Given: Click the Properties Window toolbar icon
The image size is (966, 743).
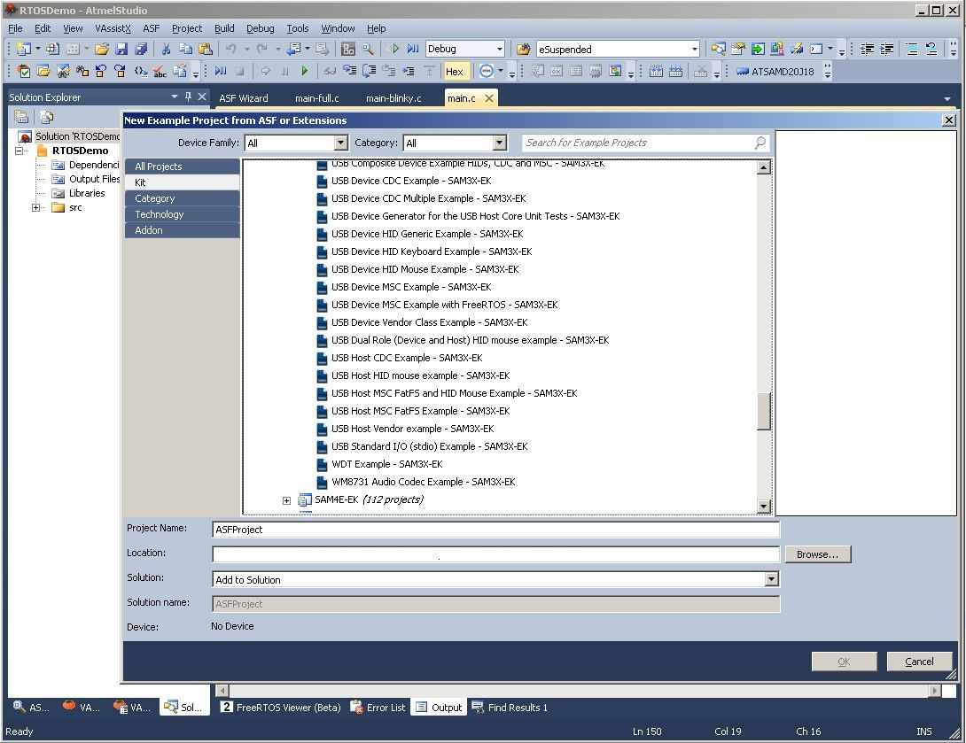Looking at the screenshot, I should [737, 50].
